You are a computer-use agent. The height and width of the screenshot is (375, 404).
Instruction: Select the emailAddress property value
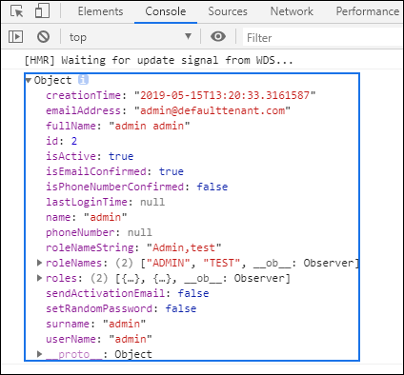212,110
